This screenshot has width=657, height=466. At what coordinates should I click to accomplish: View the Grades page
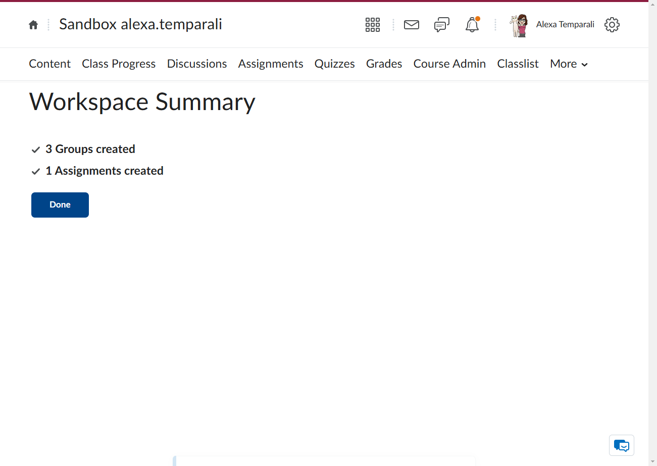384,64
